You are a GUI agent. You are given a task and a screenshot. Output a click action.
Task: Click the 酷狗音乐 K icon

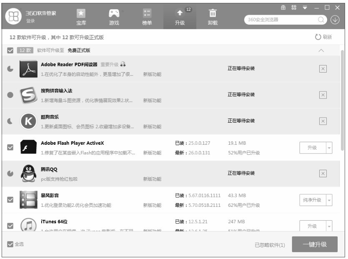click(28, 121)
